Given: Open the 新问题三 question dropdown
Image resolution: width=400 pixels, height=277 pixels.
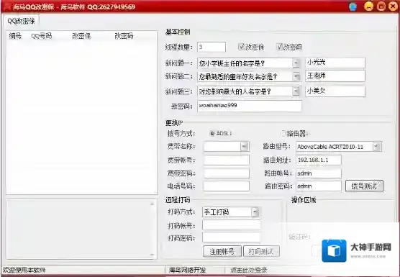Looking at the screenshot, I should [x=296, y=91].
